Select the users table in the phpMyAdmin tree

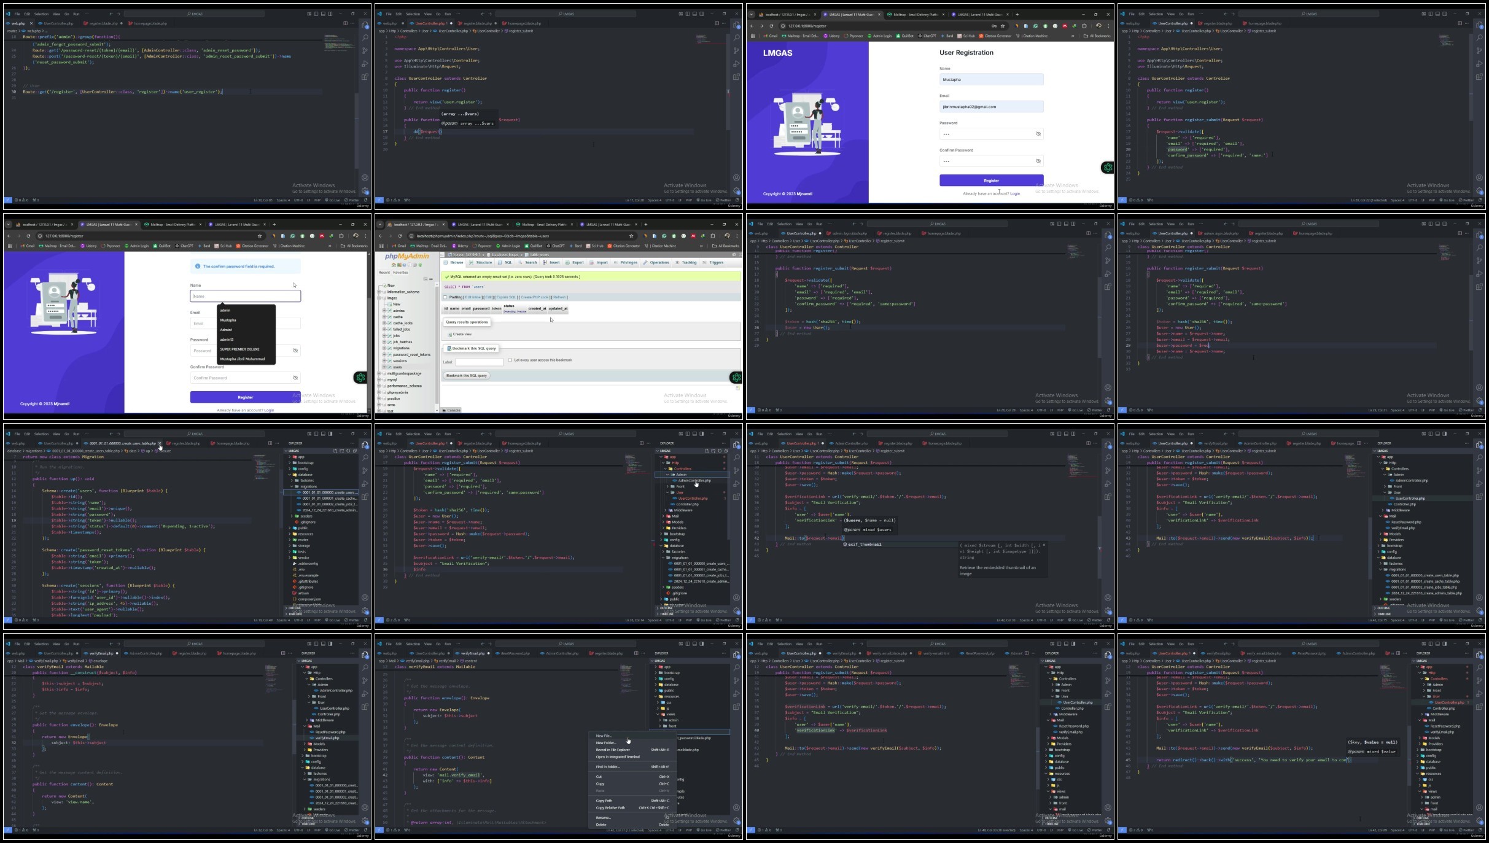[x=397, y=367]
